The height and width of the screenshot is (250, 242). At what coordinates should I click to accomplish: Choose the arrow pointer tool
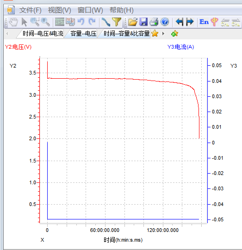pyautogui.click(x=24, y=22)
